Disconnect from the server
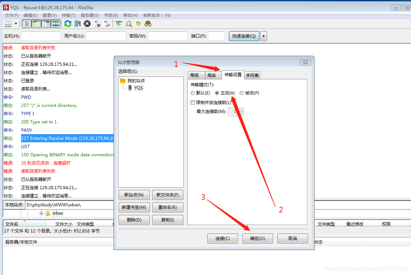Image resolution: width=411 pixels, height=275 pixels. [97, 24]
